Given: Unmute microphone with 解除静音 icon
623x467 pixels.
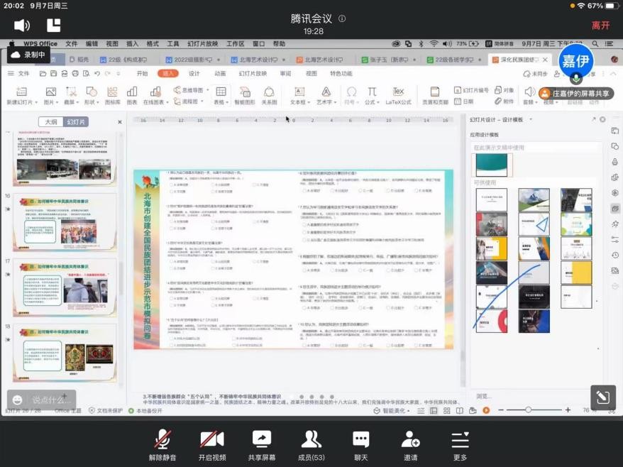Looking at the screenshot, I should pos(162,444).
